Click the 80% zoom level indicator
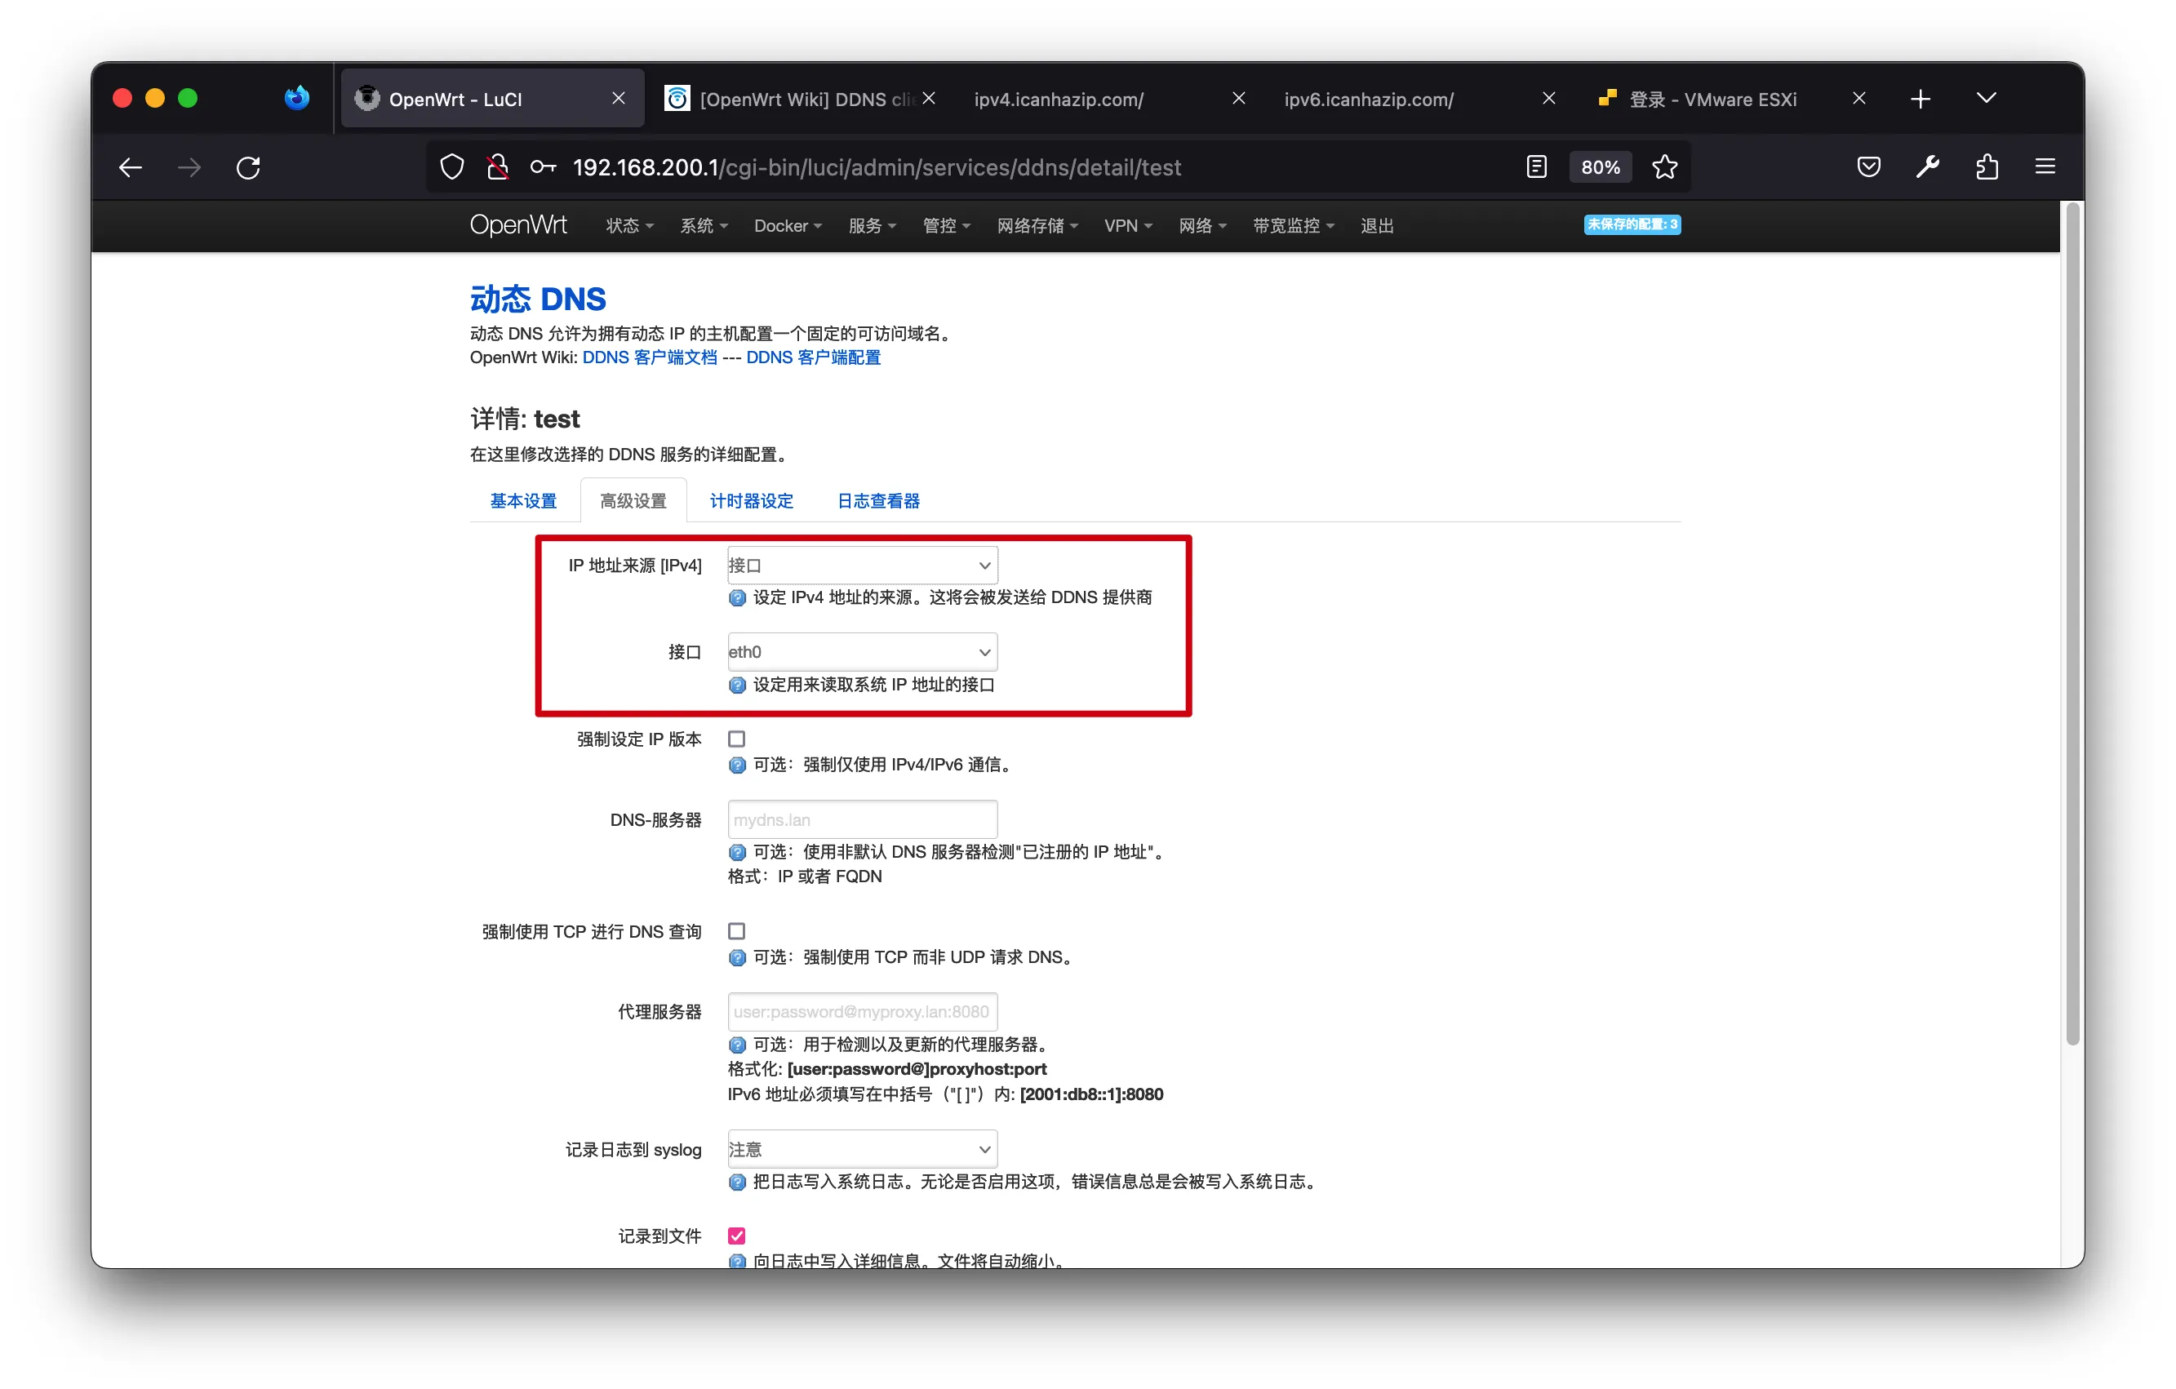 pyautogui.click(x=1601, y=167)
